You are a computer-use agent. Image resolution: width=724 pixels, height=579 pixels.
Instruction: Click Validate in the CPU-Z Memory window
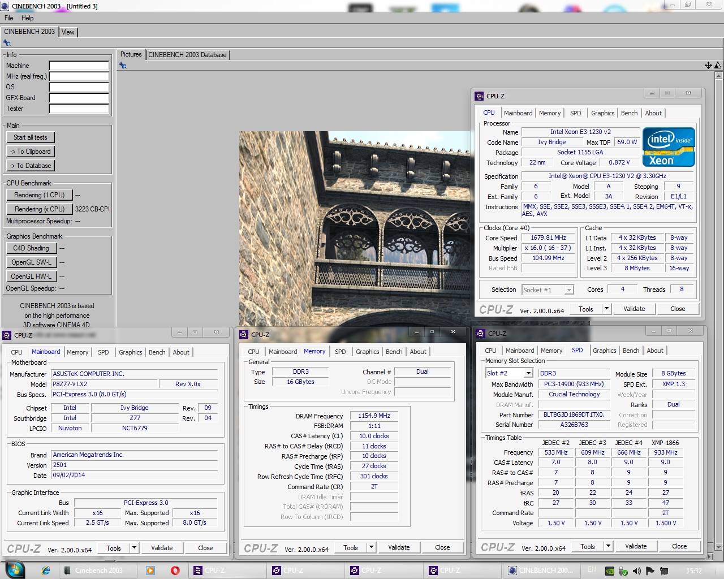click(x=399, y=547)
